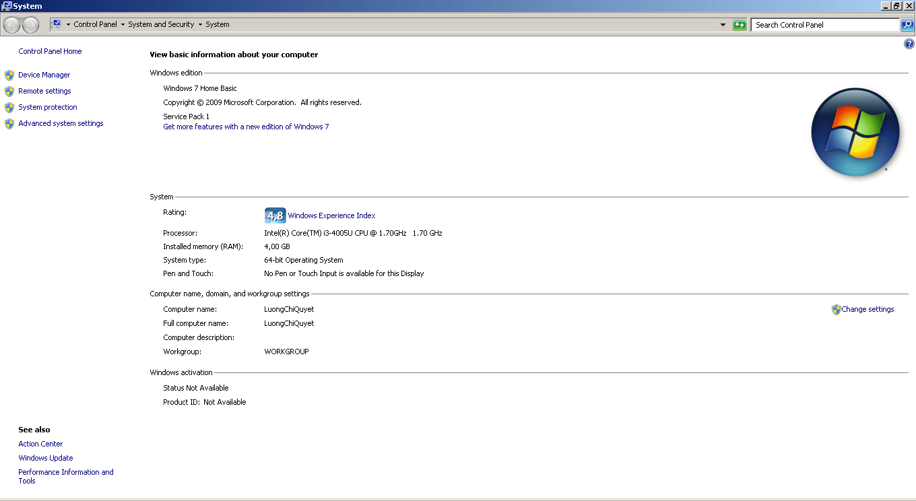Click the No Pen or Touch Input text

coord(343,273)
